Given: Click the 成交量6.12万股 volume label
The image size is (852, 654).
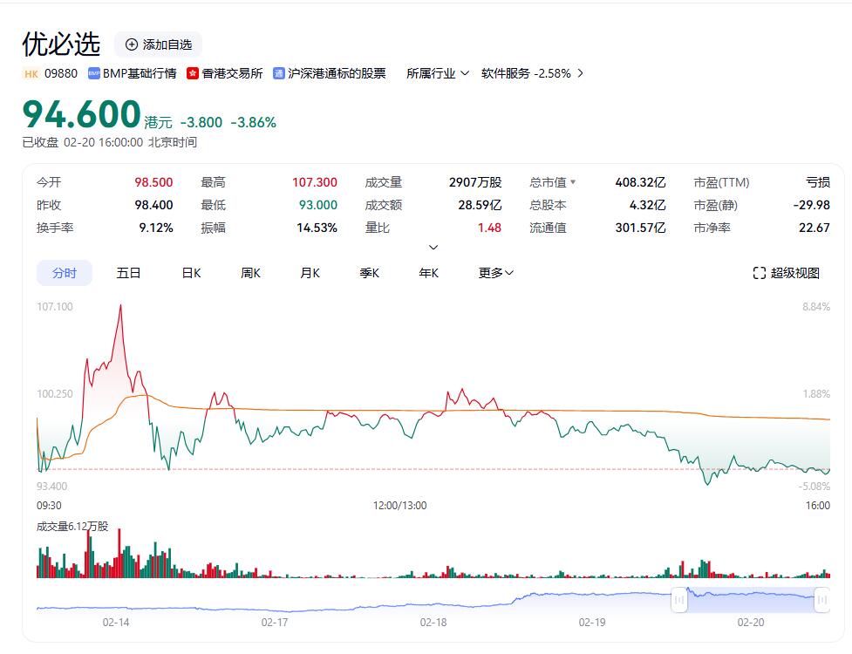Looking at the screenshot, I should [x=72, y=527].
